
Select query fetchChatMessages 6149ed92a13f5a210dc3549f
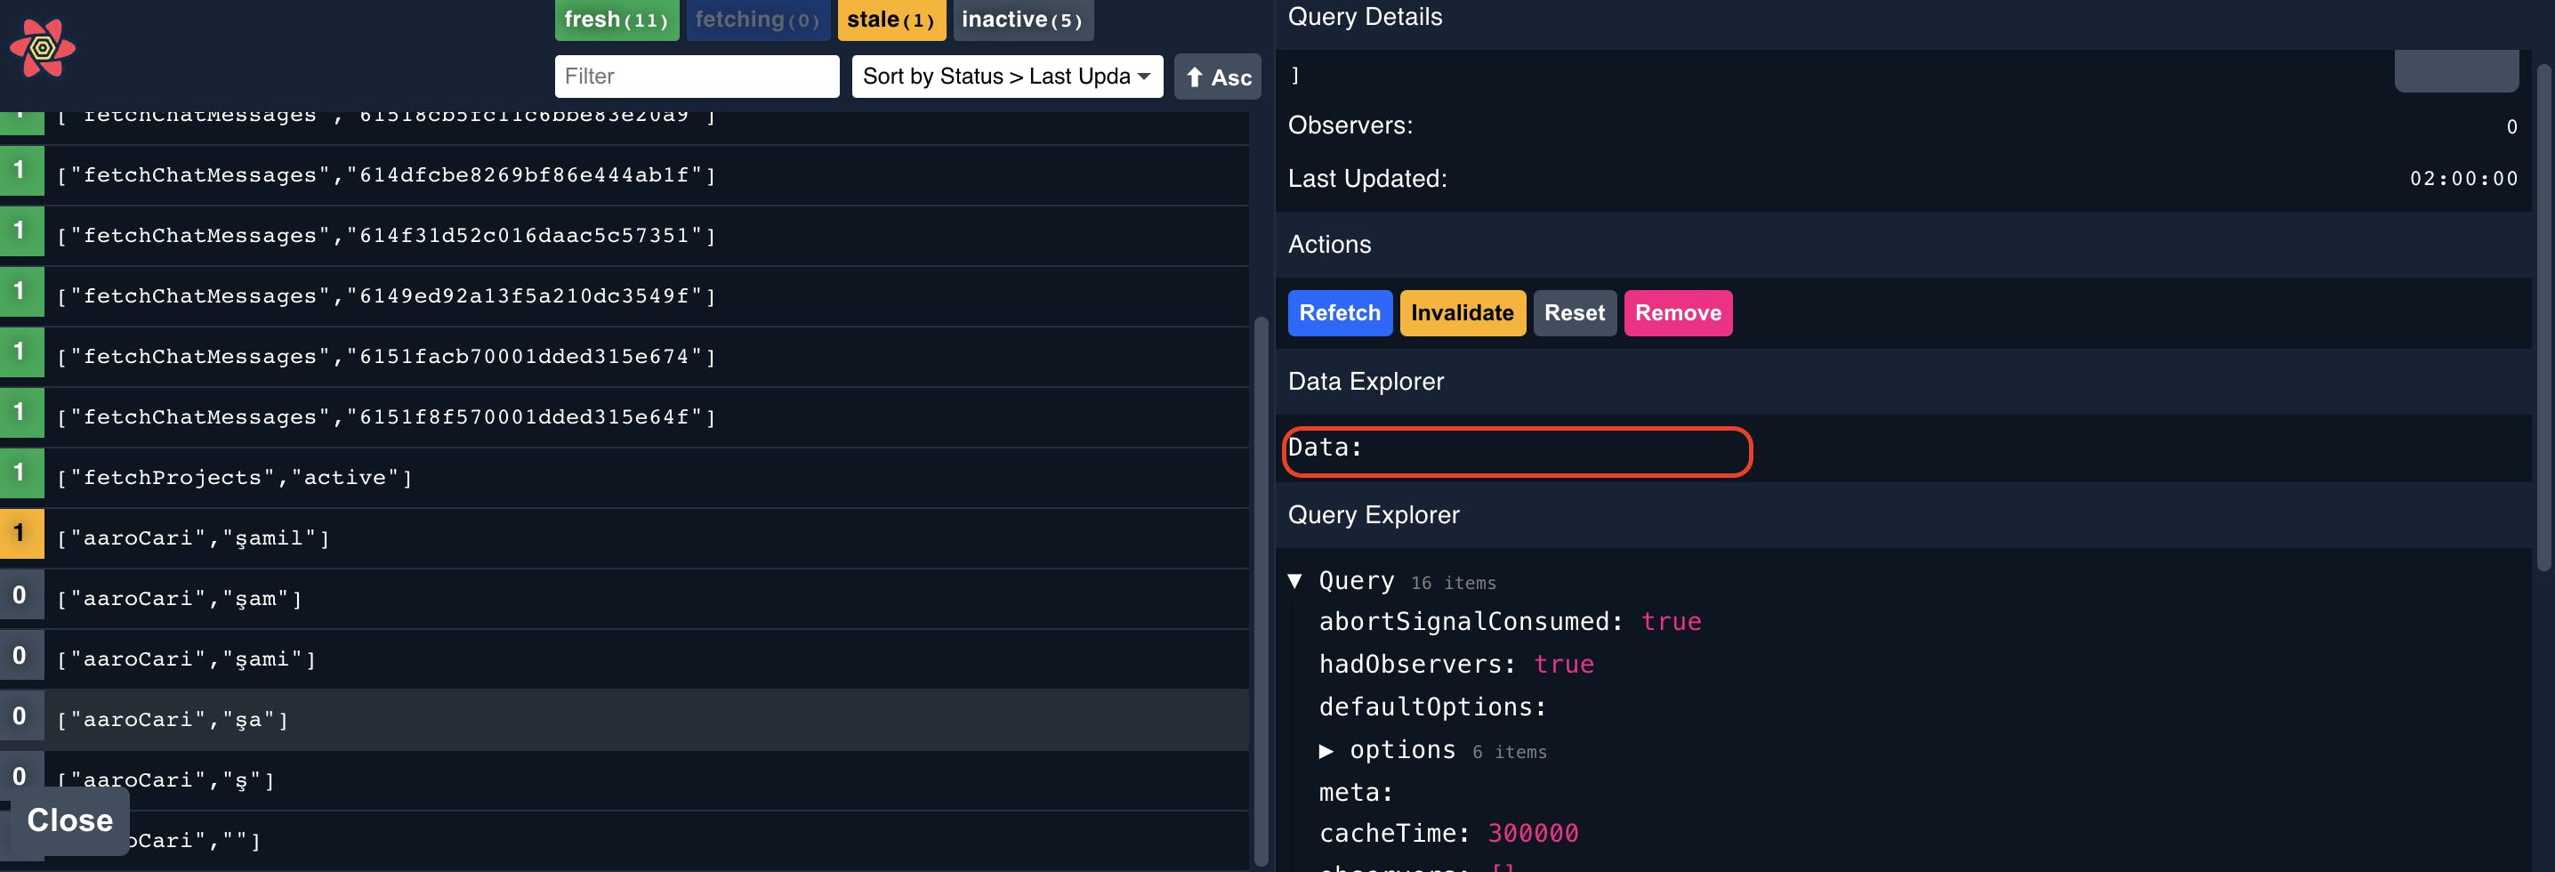(625, 296)
